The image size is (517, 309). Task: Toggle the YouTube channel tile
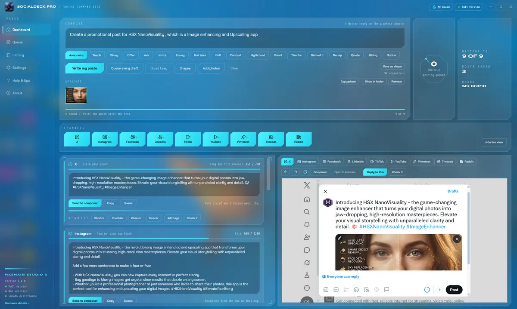click(x=215, y=139)
